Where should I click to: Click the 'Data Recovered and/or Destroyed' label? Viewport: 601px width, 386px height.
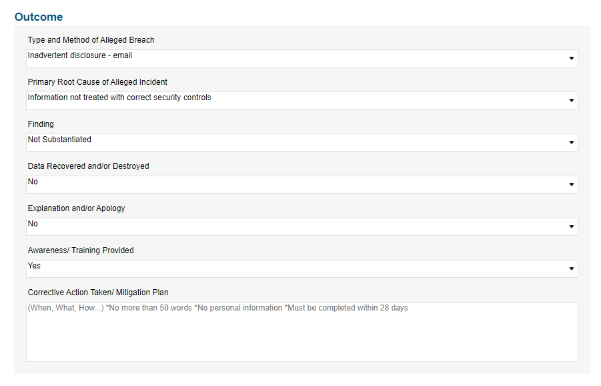(x=88, y=166)
